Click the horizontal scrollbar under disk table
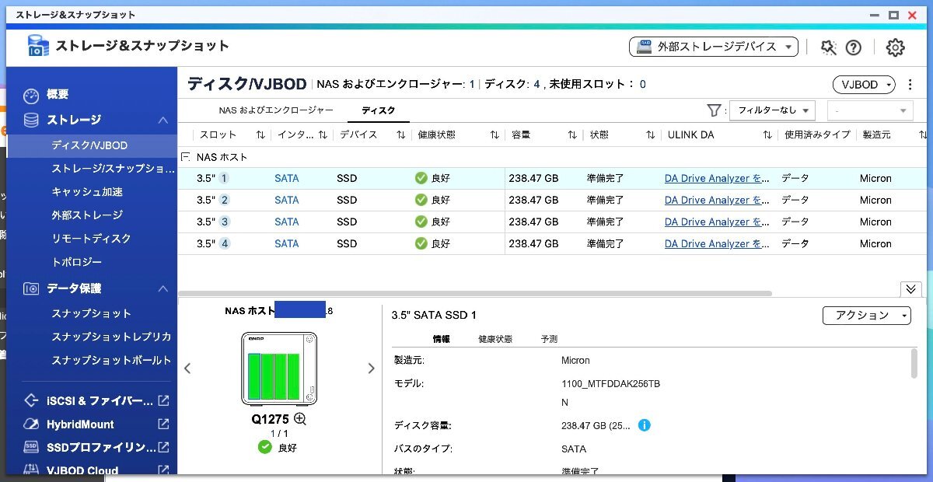Screen dimensions: 933x482 pyautogui.click(x=474, y=293)
